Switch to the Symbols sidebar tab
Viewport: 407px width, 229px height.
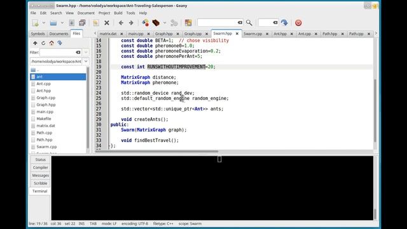coord(38,34)
